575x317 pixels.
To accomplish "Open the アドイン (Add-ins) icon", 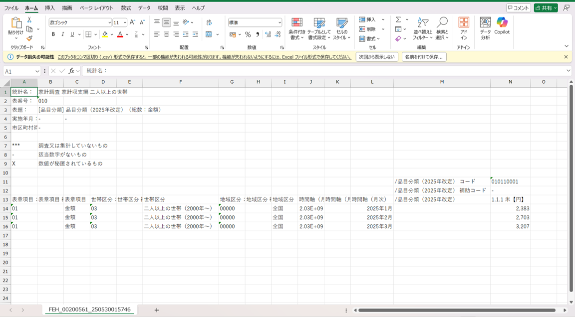I will point(464,27).
